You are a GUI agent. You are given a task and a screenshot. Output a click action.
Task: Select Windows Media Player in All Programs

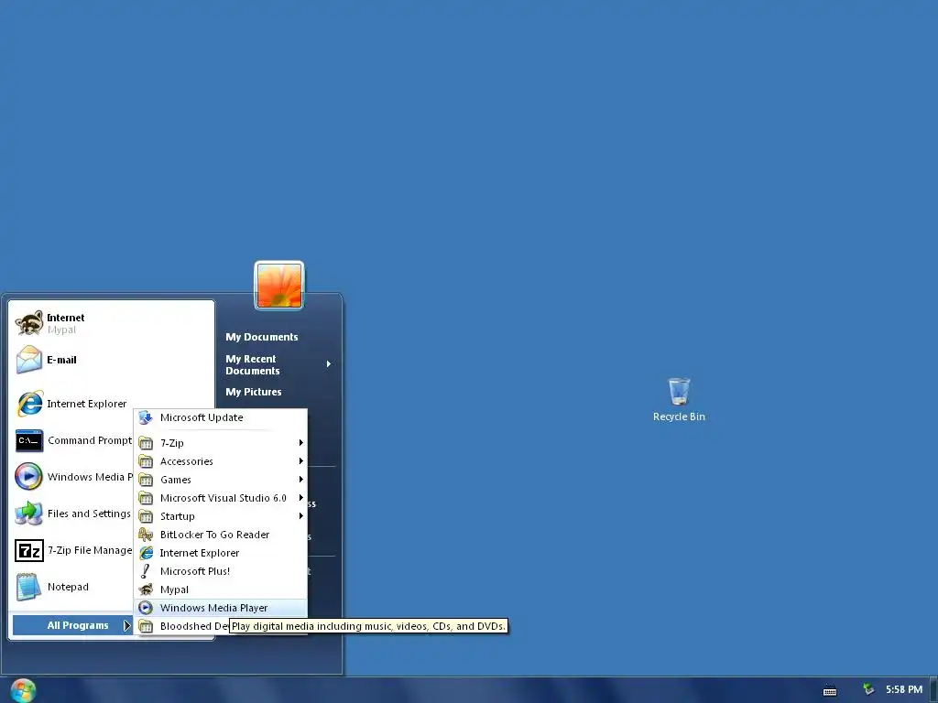(x=221, y=608)
